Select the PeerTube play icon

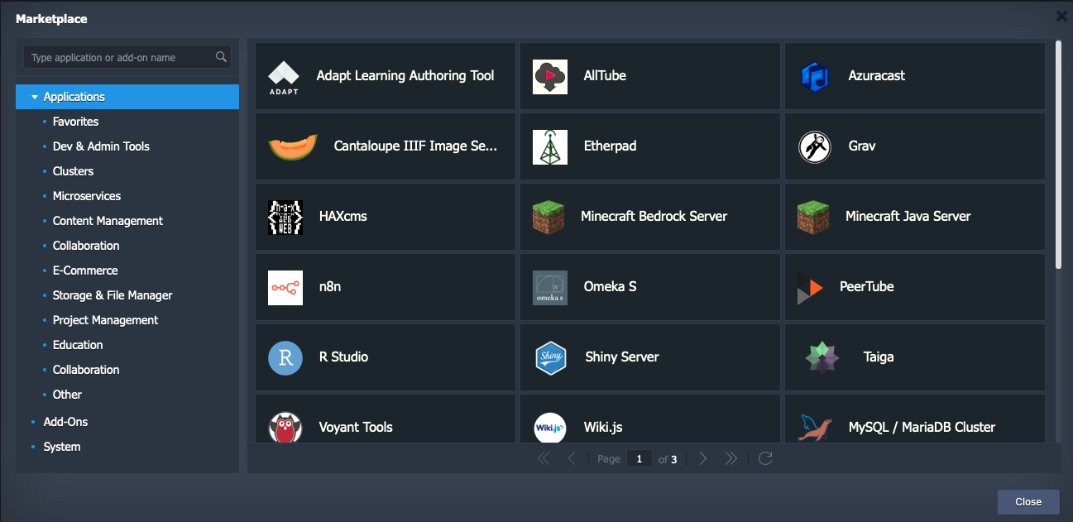tap(810, 287)
